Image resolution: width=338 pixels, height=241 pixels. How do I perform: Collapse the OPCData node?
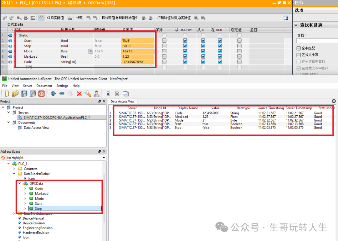(20, 183)
